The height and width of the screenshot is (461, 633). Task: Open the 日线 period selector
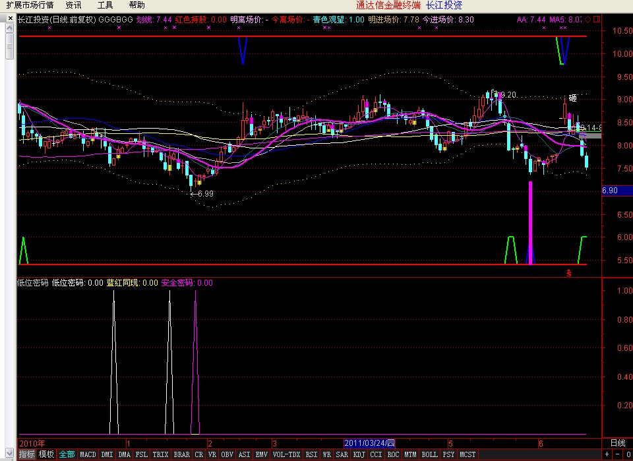point(618,443)
